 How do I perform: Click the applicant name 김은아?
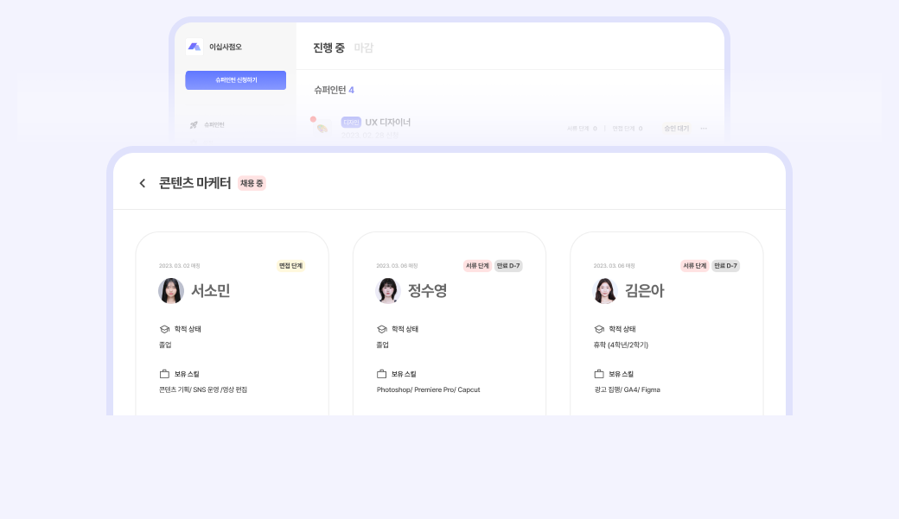(645, 290)
